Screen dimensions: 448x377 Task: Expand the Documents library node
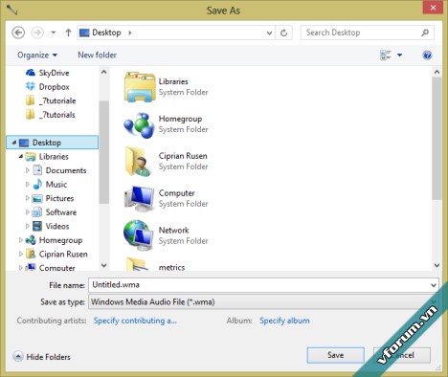click(x=28, y=170)
